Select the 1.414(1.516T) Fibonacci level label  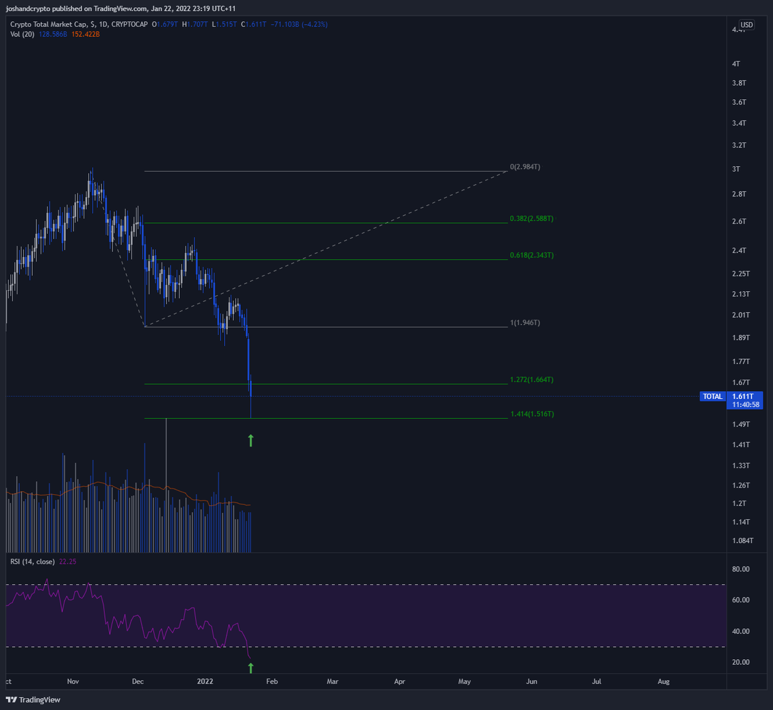pos(531,414)
